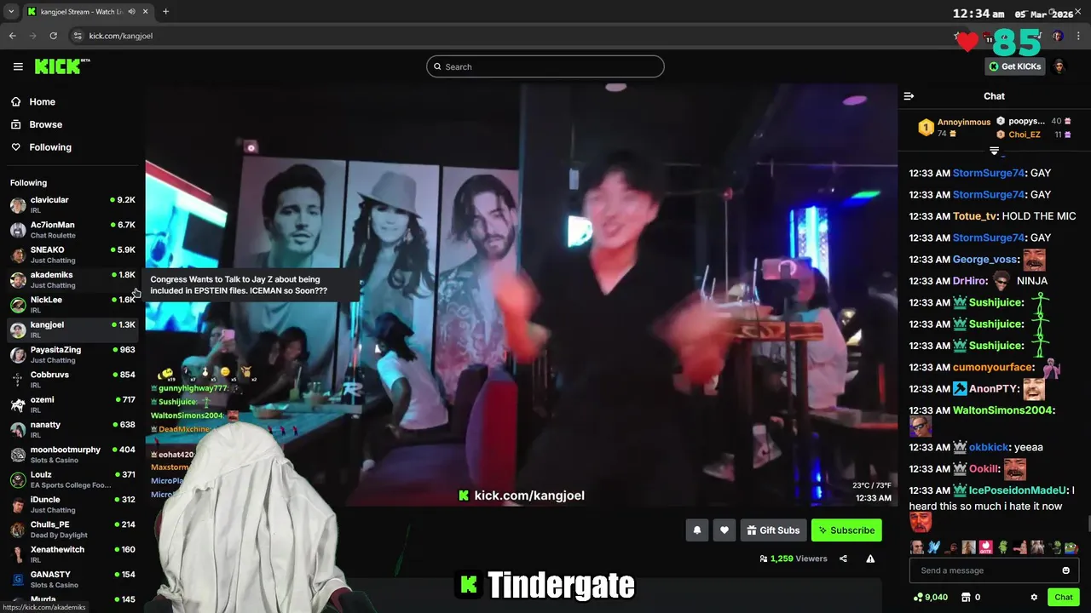Click the share icon next to Viewers
1091x613 pixels.
(843, 559)
